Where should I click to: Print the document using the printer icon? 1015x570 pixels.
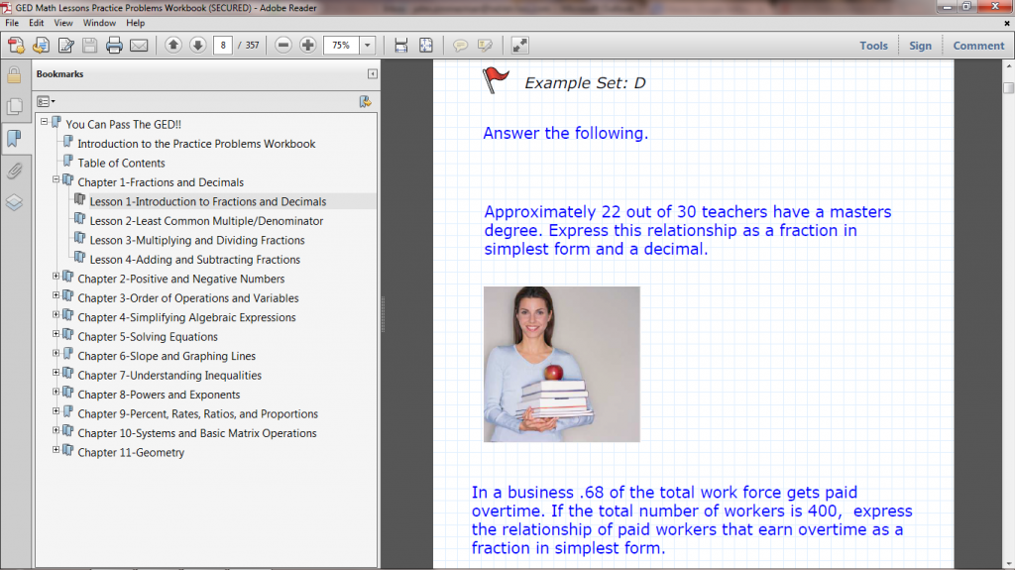(115, 46)
